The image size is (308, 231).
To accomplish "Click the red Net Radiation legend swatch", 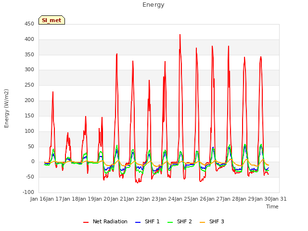I will [x=86, y=222].
